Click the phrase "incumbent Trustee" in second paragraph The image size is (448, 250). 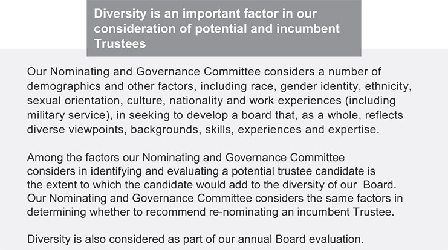click(357, 212)
